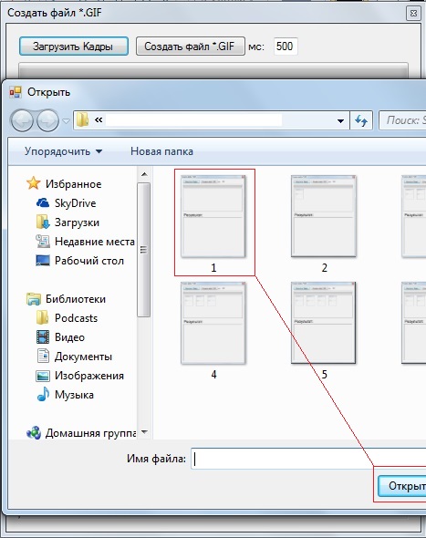Expand the Упорядочить dropdown menu
Image resolution: width=426 pixels, height=538 pixels.
point(64,151)
